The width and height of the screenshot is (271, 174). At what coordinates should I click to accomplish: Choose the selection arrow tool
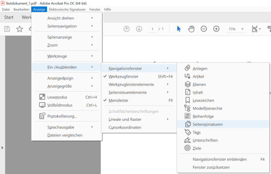(x=179, y=29)
